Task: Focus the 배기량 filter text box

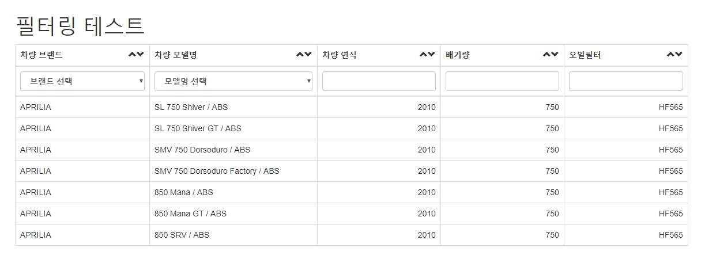Action: pyautogui.click(x=502, y=81)
